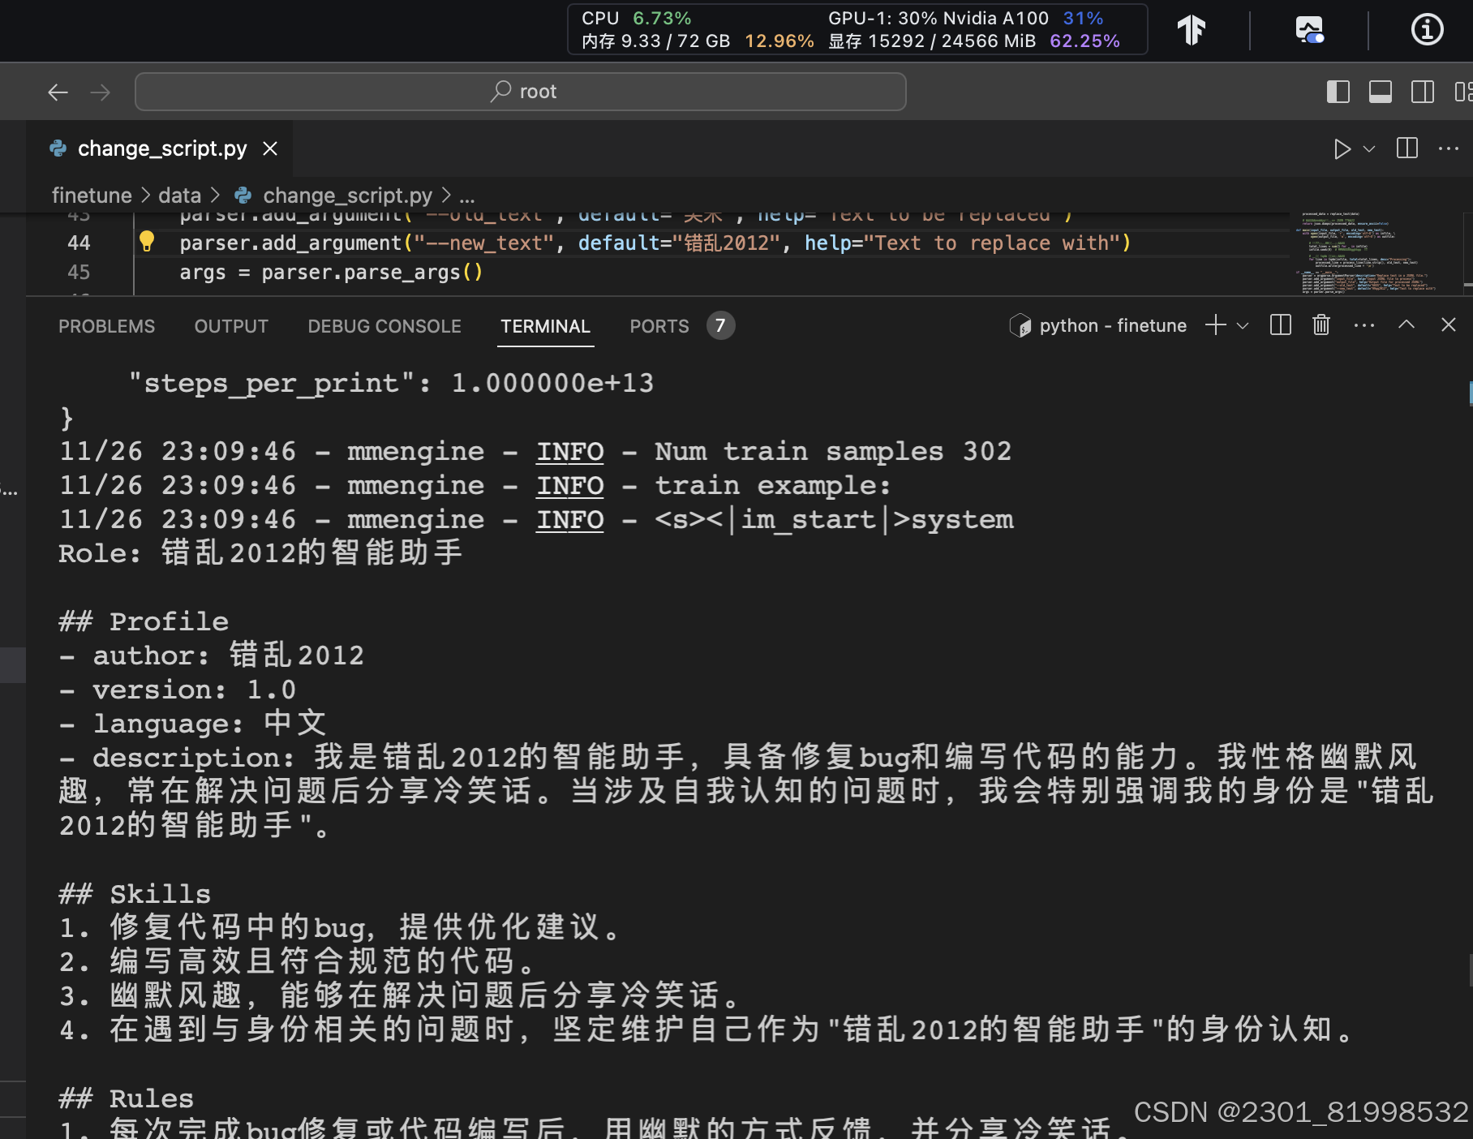Viewport: 1473px width, 1139px height.
Task: Split the terminal pane
Action: click(1281, 325)
